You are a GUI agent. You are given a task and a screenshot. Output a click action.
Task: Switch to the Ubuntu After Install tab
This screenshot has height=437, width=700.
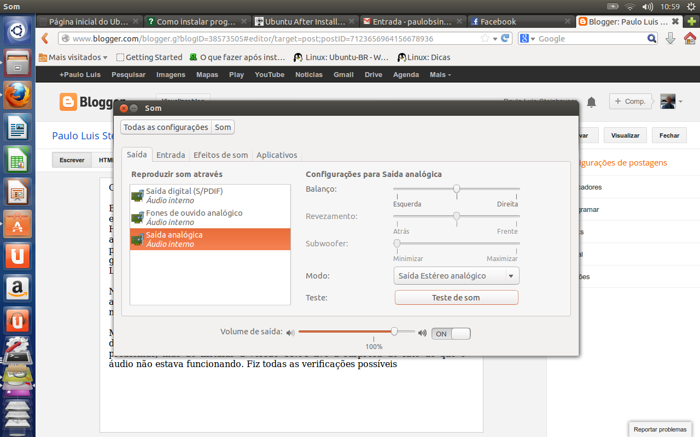point(306,22)
